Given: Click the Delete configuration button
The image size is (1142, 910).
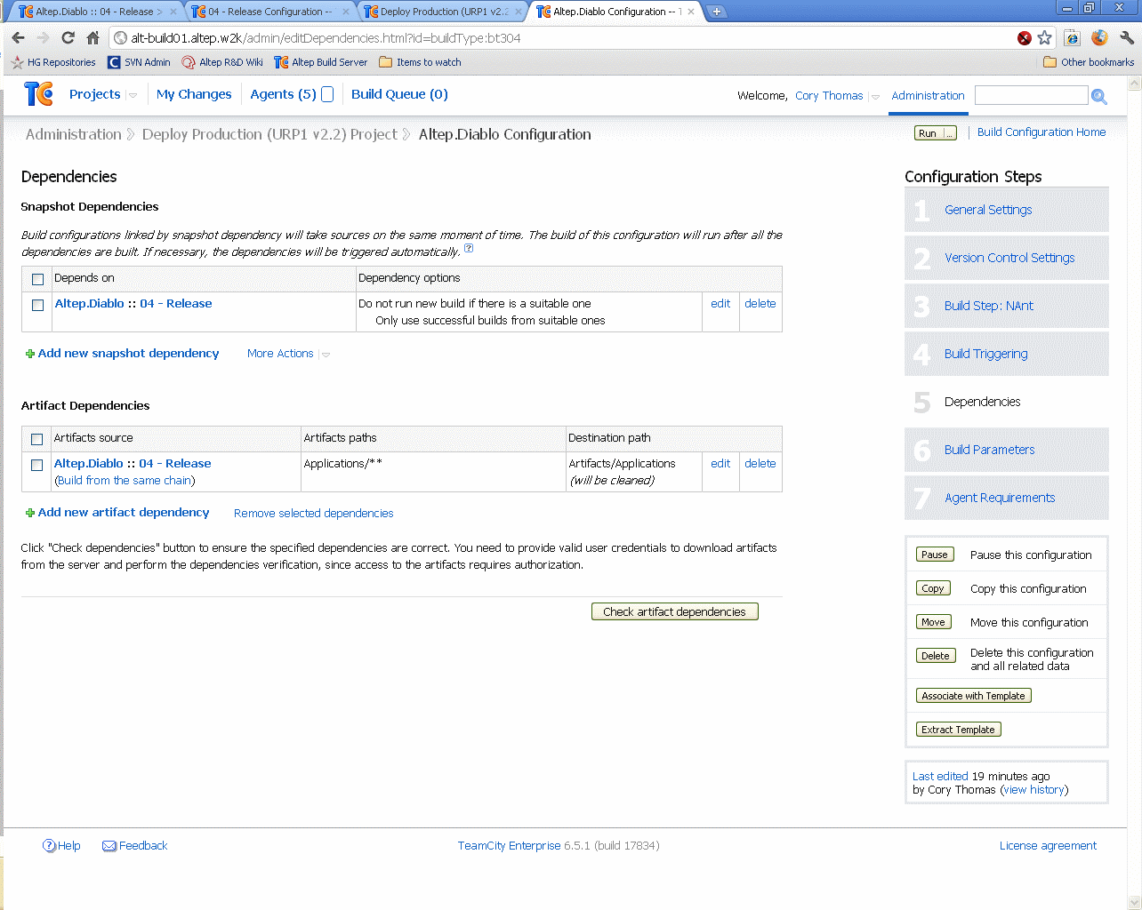Looking at the screenshot, I should [935, 656].
